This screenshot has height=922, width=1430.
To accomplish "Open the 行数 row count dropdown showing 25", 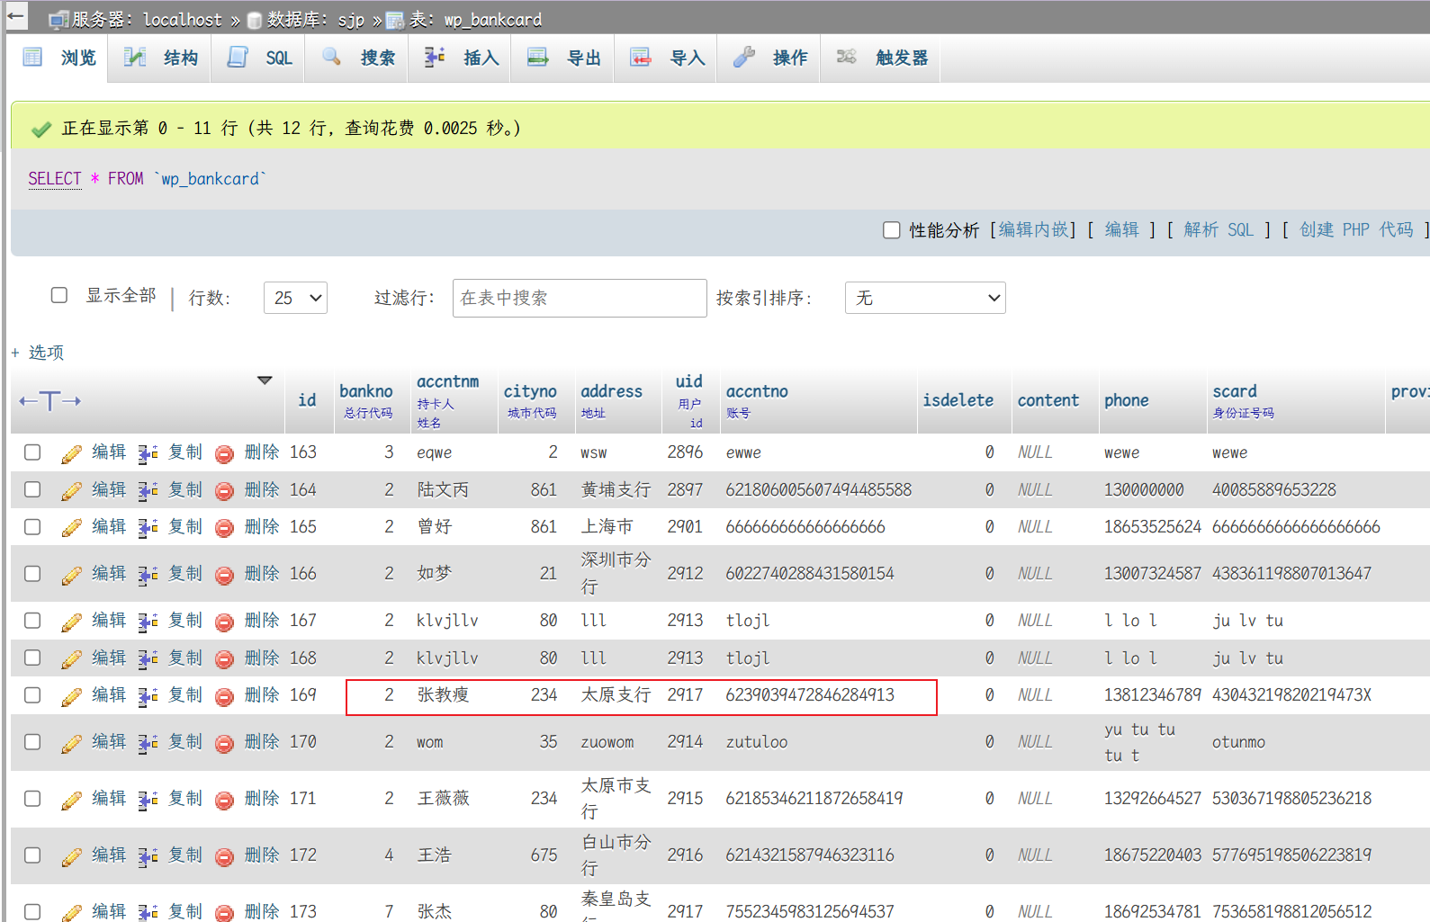I will pos(295,298).
